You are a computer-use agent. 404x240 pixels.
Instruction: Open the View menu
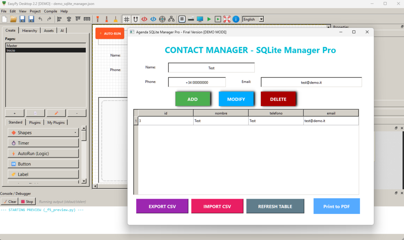click(23, 11)
